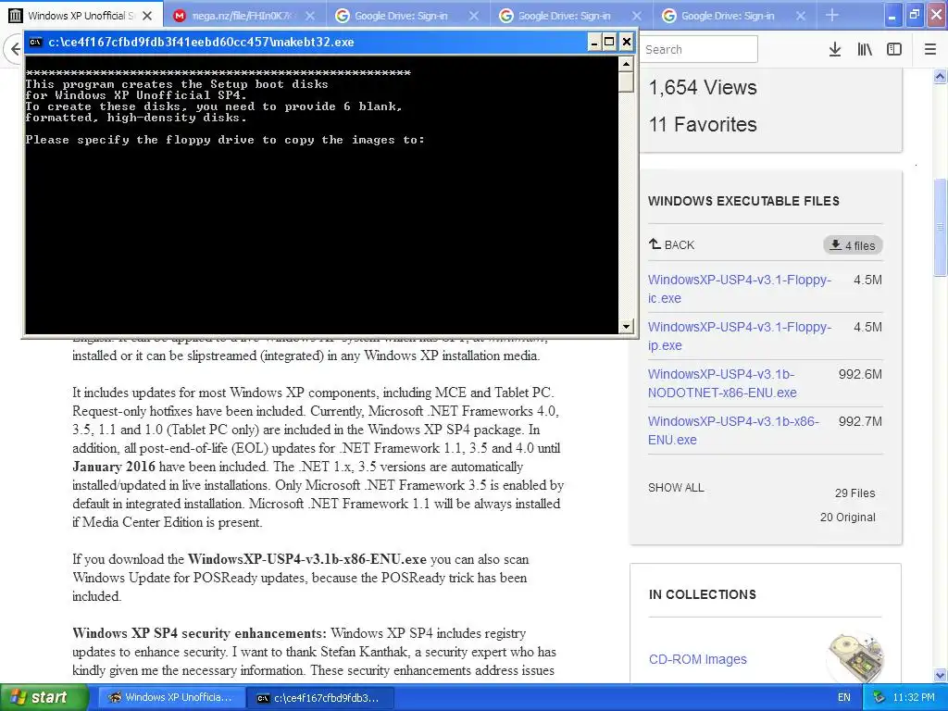This screenshot has height=711, width=948.
Task: Click the 992.7M file size
Action: pos(860,421)
